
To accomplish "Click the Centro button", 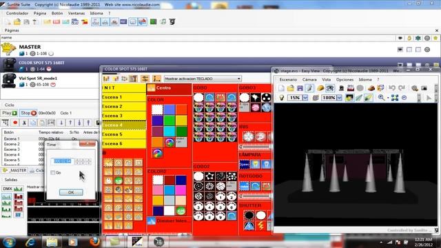I will (x=169, y=88).
